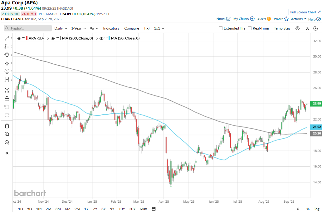The width and height of the screenshot is (322, 212).
Task: Tick the Real-Time checkbox
Action: point(250,28)
